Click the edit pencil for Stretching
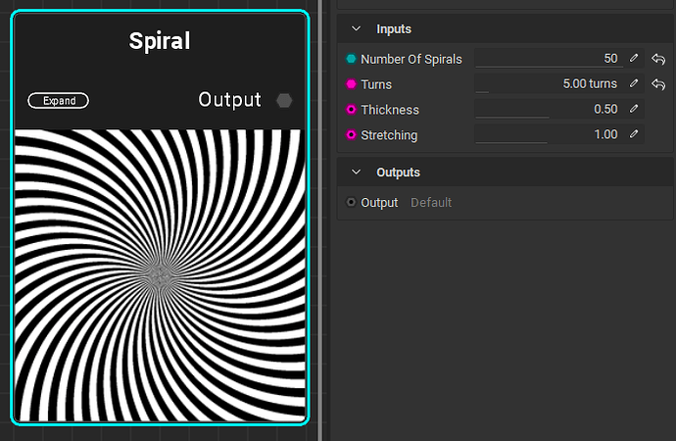Image resolution: width=676 pixels, height=441 pixels. (634, 134)
